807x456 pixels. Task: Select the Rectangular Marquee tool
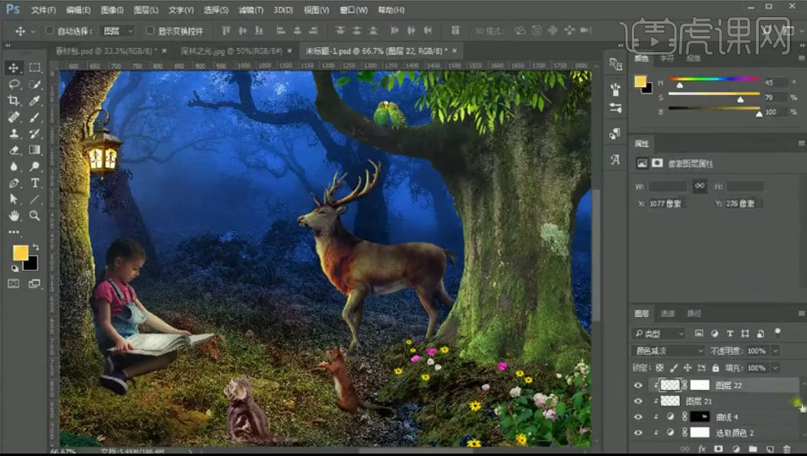34,68
